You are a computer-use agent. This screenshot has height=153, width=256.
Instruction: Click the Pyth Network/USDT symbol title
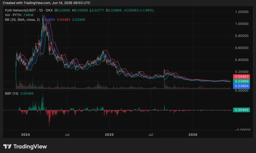tap(20, 10)
